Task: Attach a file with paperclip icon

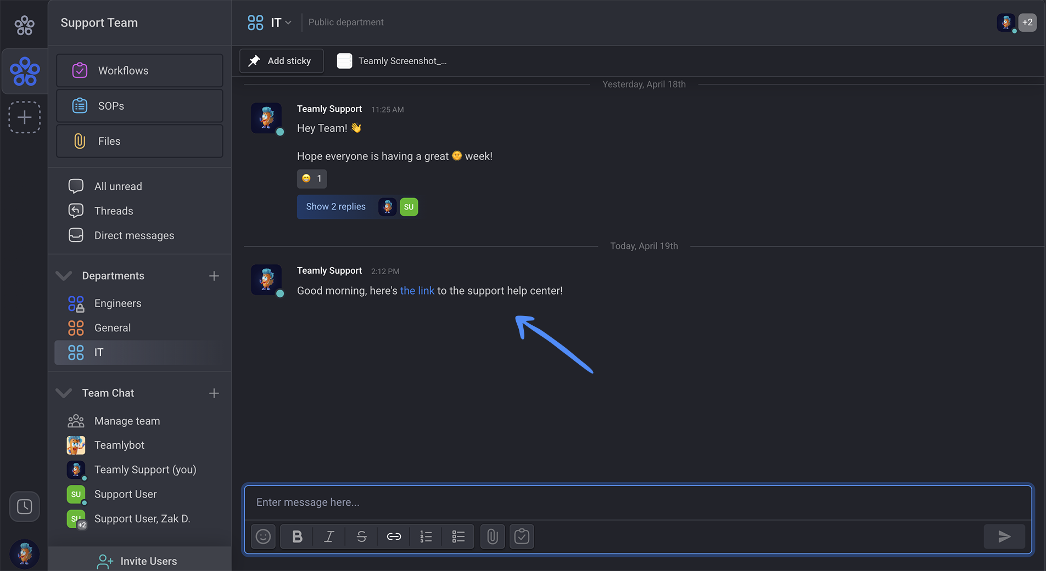Action: [493, 536]
